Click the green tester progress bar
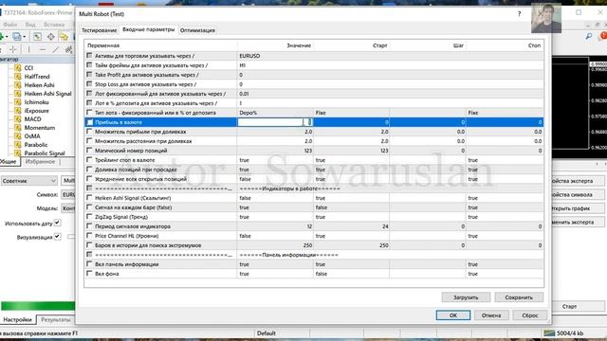The image size is (607, 341). coord(38,306)
